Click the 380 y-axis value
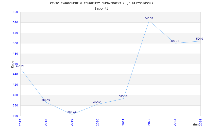Viewport: 203px width, 127px height. pyautogui.click(x=15, y=105)
